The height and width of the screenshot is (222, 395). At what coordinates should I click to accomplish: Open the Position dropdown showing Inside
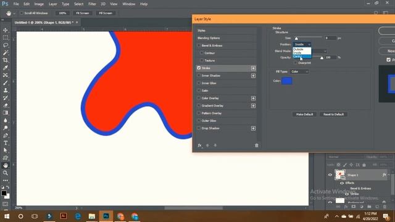coord(302,44)
